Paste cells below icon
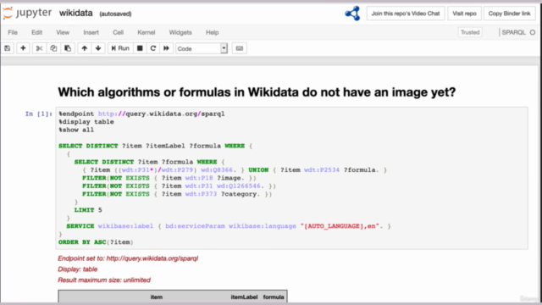Viewport: 542px width, 305px height. [x=68, y=48]
